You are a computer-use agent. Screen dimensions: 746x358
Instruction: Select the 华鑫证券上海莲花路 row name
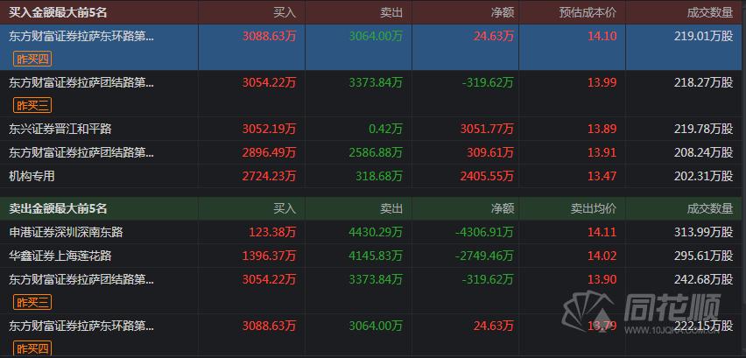point(60,256)
